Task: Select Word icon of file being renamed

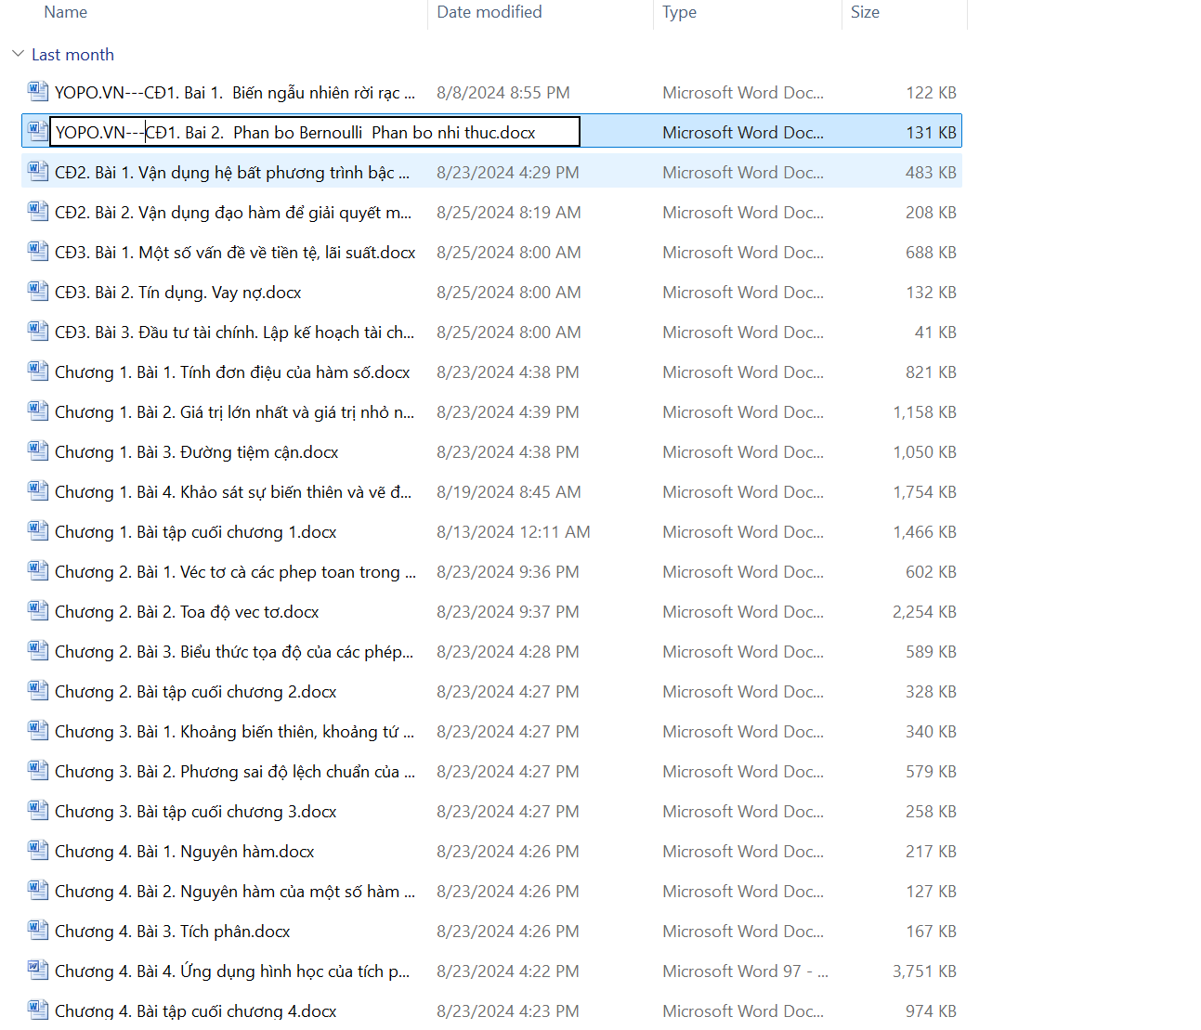Action: click(38, 131)
